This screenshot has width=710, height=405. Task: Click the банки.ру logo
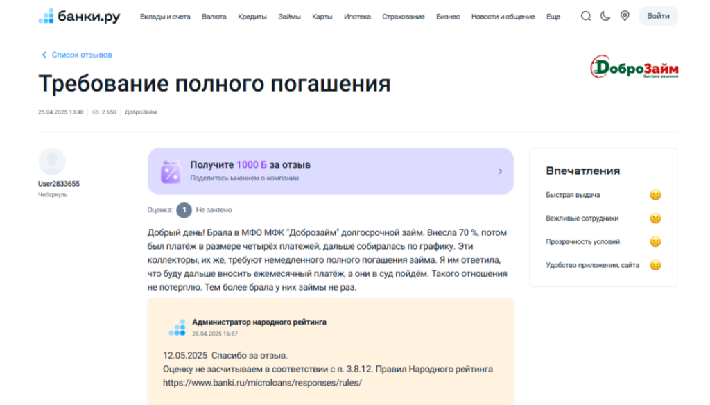point(79,17)
